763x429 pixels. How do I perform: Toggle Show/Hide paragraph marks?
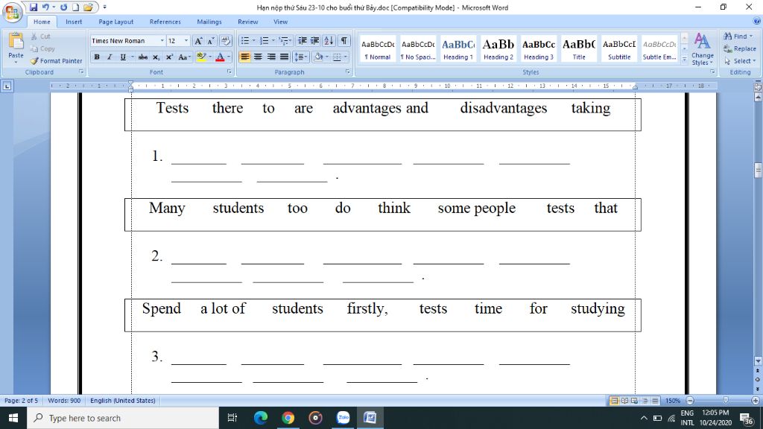(344, 41)
